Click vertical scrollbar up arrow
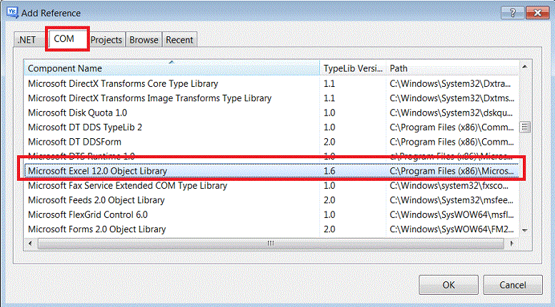555x307 pixels. tap(524, 67)
